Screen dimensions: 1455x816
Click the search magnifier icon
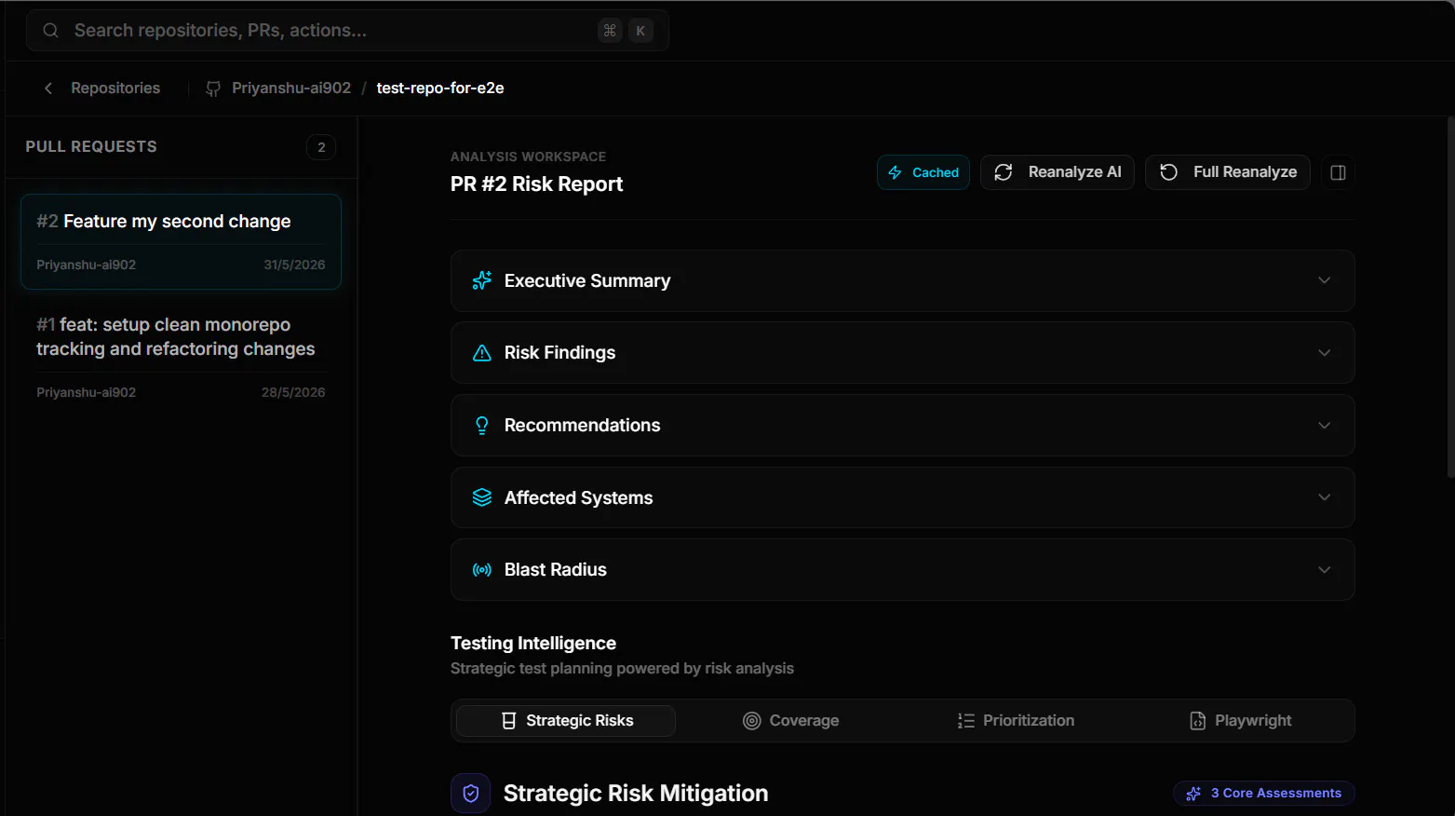coord(51,31)
